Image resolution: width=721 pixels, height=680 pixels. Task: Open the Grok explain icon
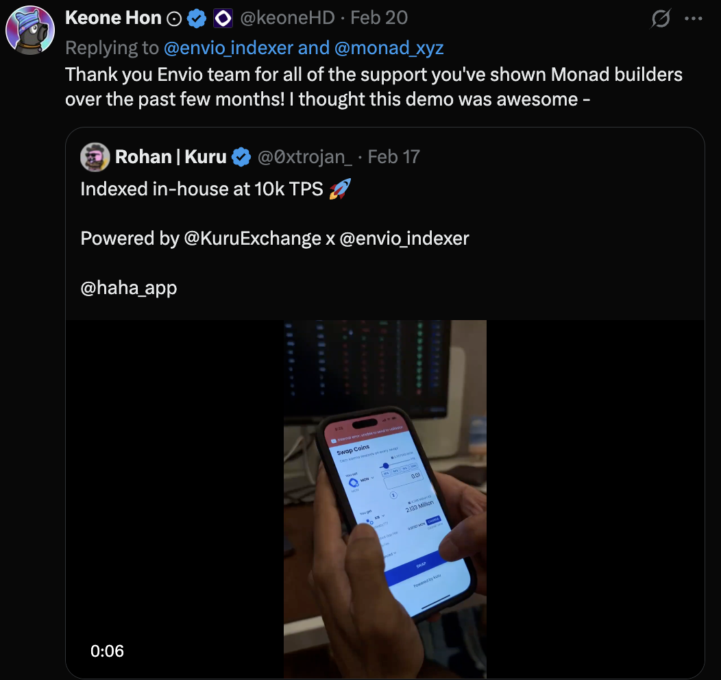point(661,19)
